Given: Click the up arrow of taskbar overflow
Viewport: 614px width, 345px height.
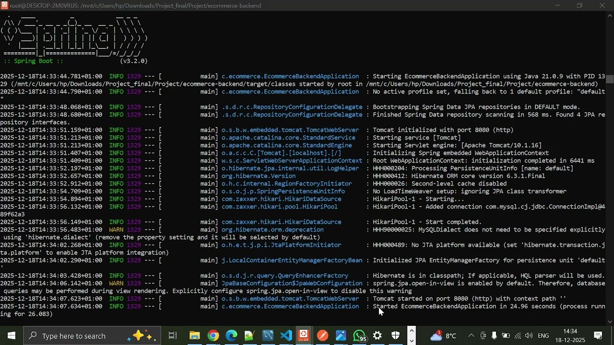Looking at the screenshot, I should [x=412, y=331].
